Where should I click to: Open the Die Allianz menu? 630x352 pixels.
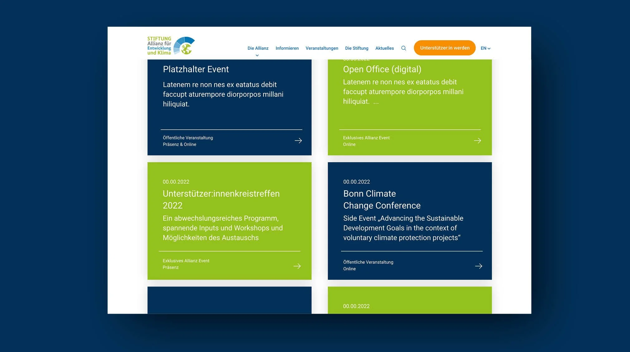[x=258, y=48]
